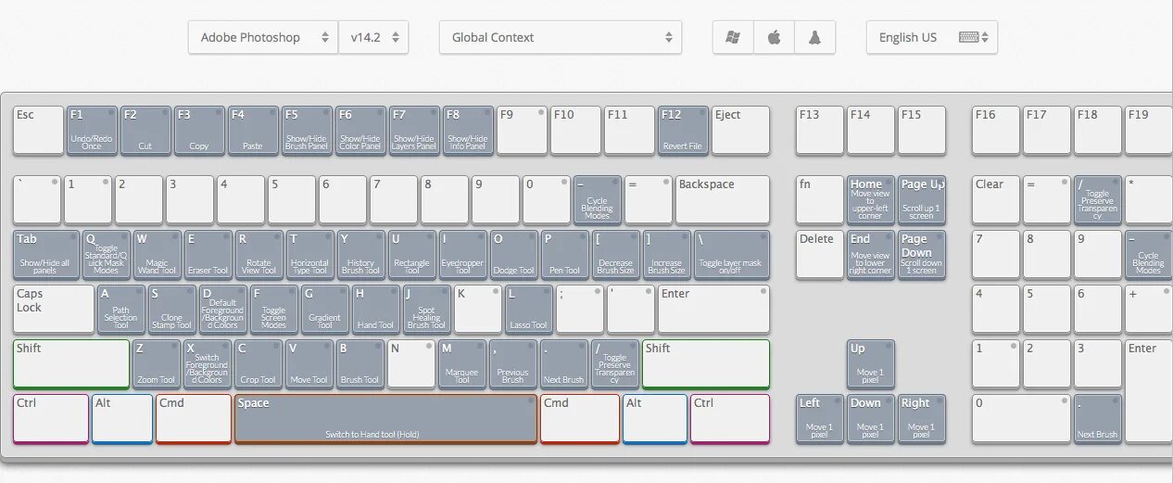Click the backslash Toggle layer mask key
Screen dimensions: 1173x483
[732, 255]
